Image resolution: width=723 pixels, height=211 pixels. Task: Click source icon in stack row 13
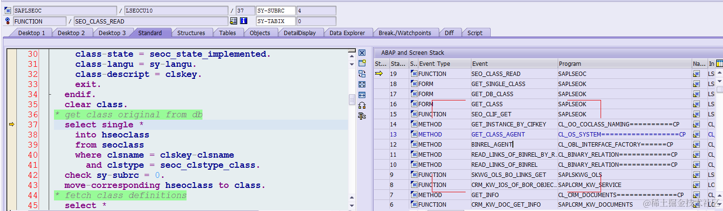(414, 134)
